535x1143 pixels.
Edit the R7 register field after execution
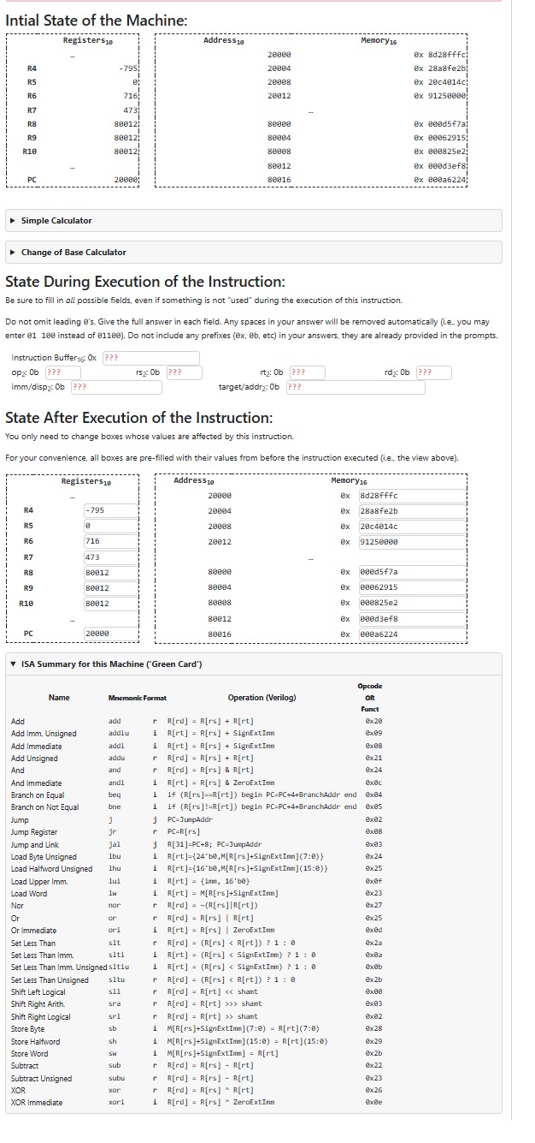(110, 557)
